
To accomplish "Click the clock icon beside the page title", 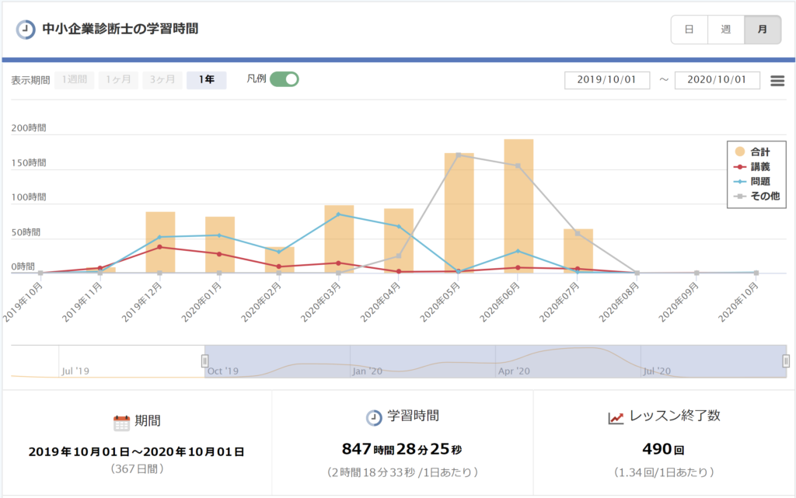I will (26, 29).
